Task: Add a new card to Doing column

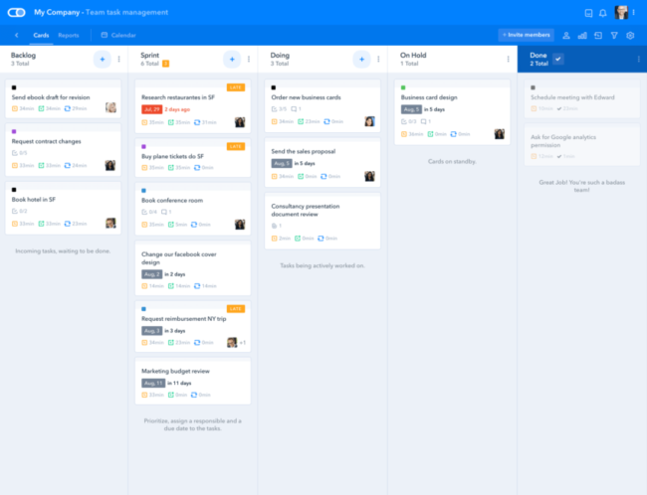Action: (x=360, y=60)
